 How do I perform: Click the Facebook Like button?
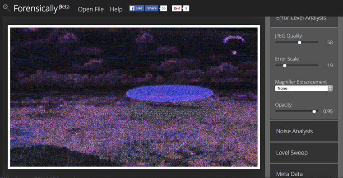click(x=136, y=8)
